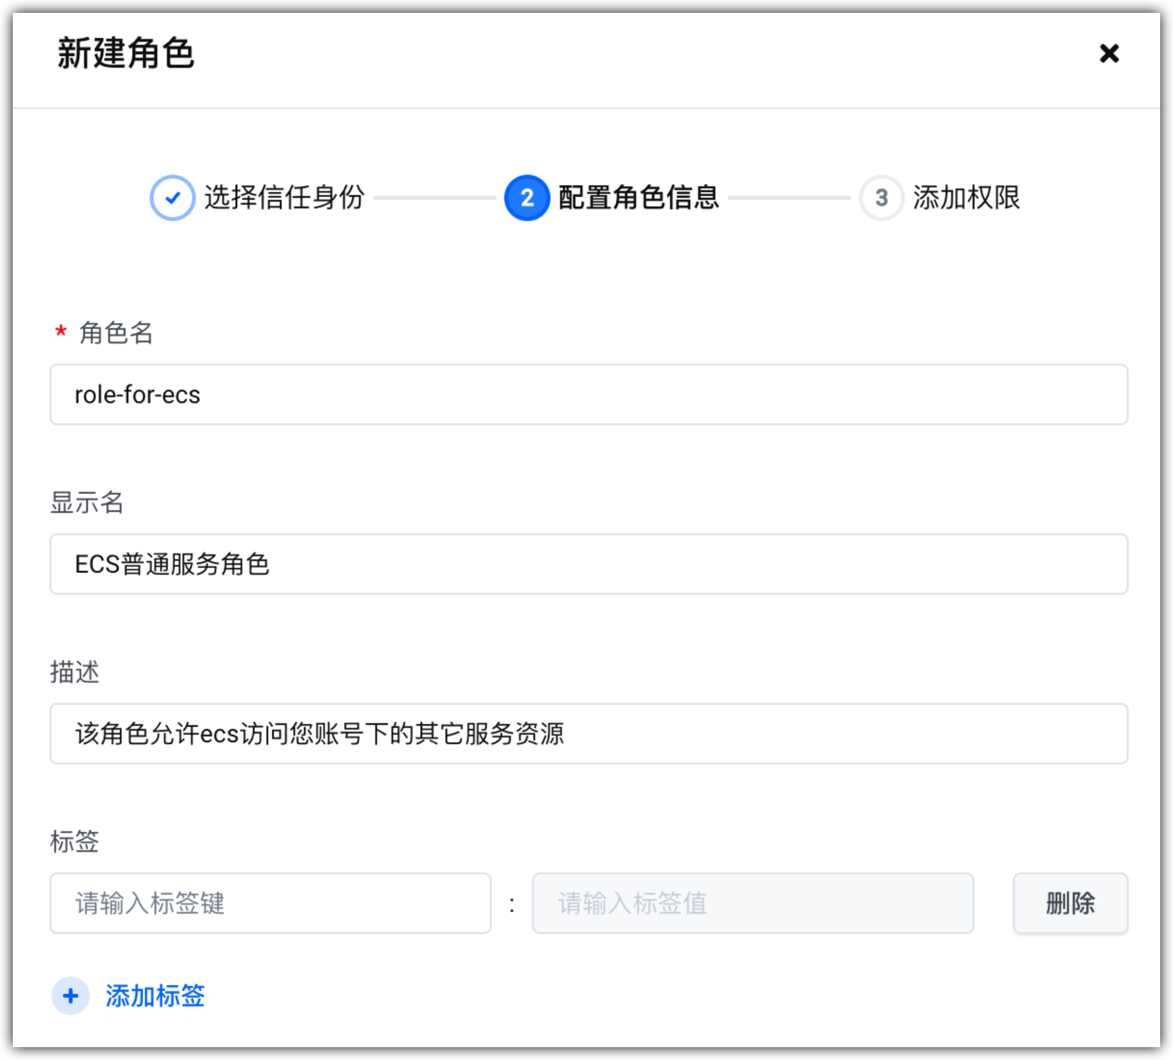Click the 描述 field label
This screenshot has width=1173, height=1060.
click(x=75, y=672)
